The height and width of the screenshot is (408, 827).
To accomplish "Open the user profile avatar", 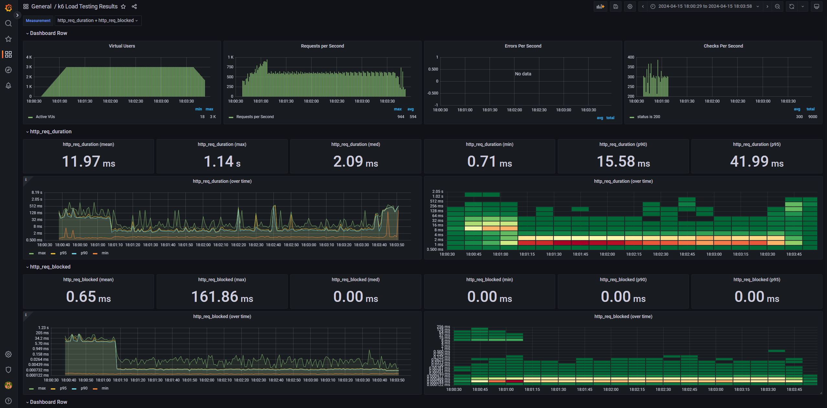I will click(8, 385).
